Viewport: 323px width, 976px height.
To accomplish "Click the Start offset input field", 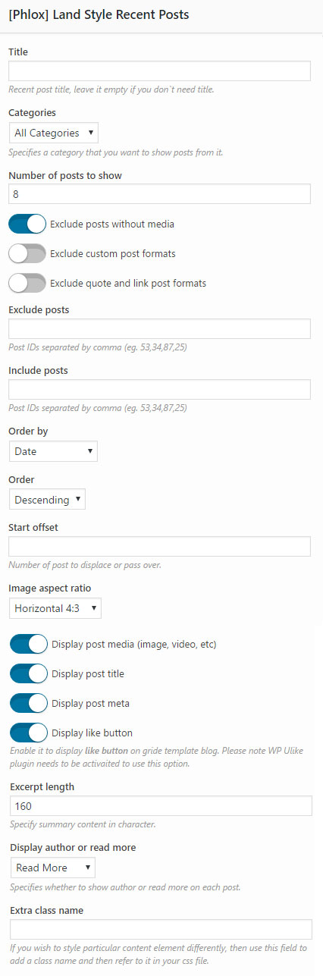I will coord(159,547).
